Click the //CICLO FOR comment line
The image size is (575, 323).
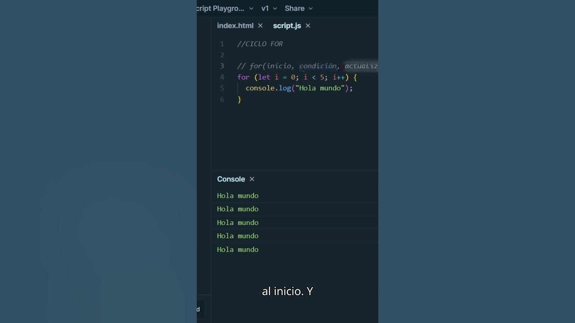(260, 44)
